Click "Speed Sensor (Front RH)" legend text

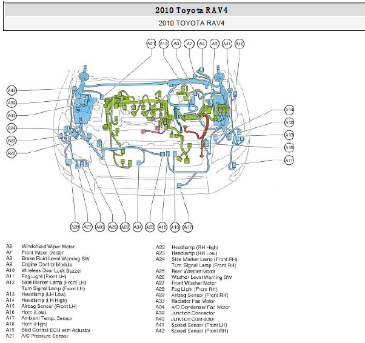199,331
